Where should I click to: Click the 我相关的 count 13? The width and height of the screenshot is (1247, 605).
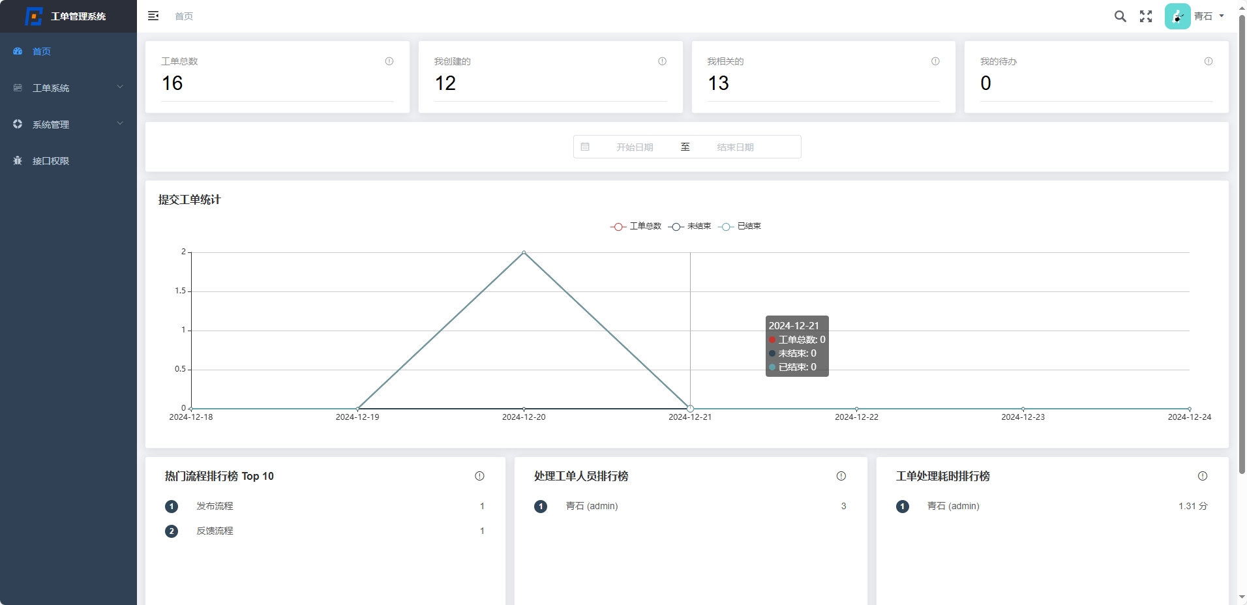[x=718, y=83]
